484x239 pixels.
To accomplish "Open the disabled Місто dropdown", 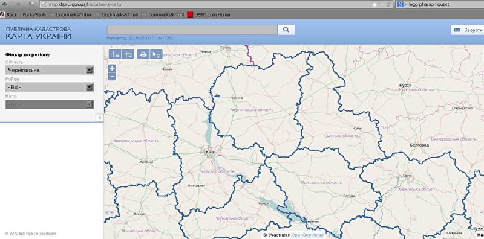I will tap(50, 104).
